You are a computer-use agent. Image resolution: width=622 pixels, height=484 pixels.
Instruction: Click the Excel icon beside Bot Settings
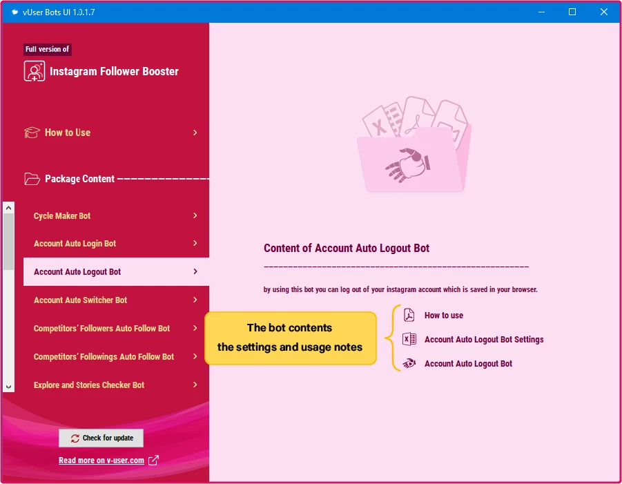(x=409, y=339)
